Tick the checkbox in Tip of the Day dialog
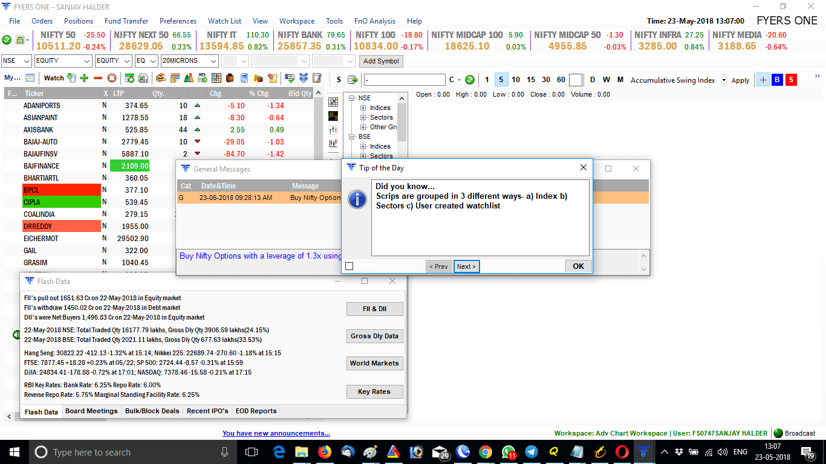The image size is (826, 464). pos(349,266)
